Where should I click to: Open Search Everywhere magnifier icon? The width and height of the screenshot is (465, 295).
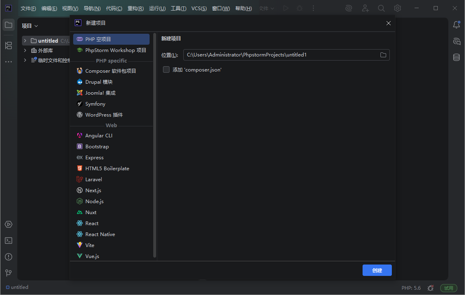[x=381, y=8]
